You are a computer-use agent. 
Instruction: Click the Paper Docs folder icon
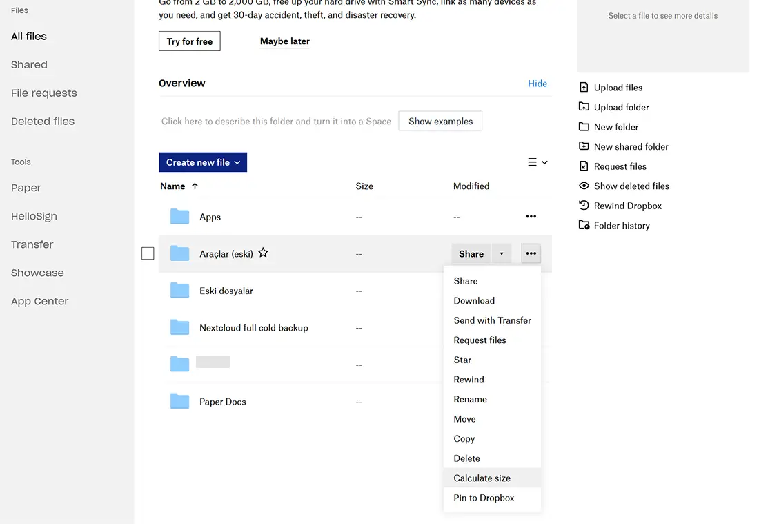click(179, 402)
